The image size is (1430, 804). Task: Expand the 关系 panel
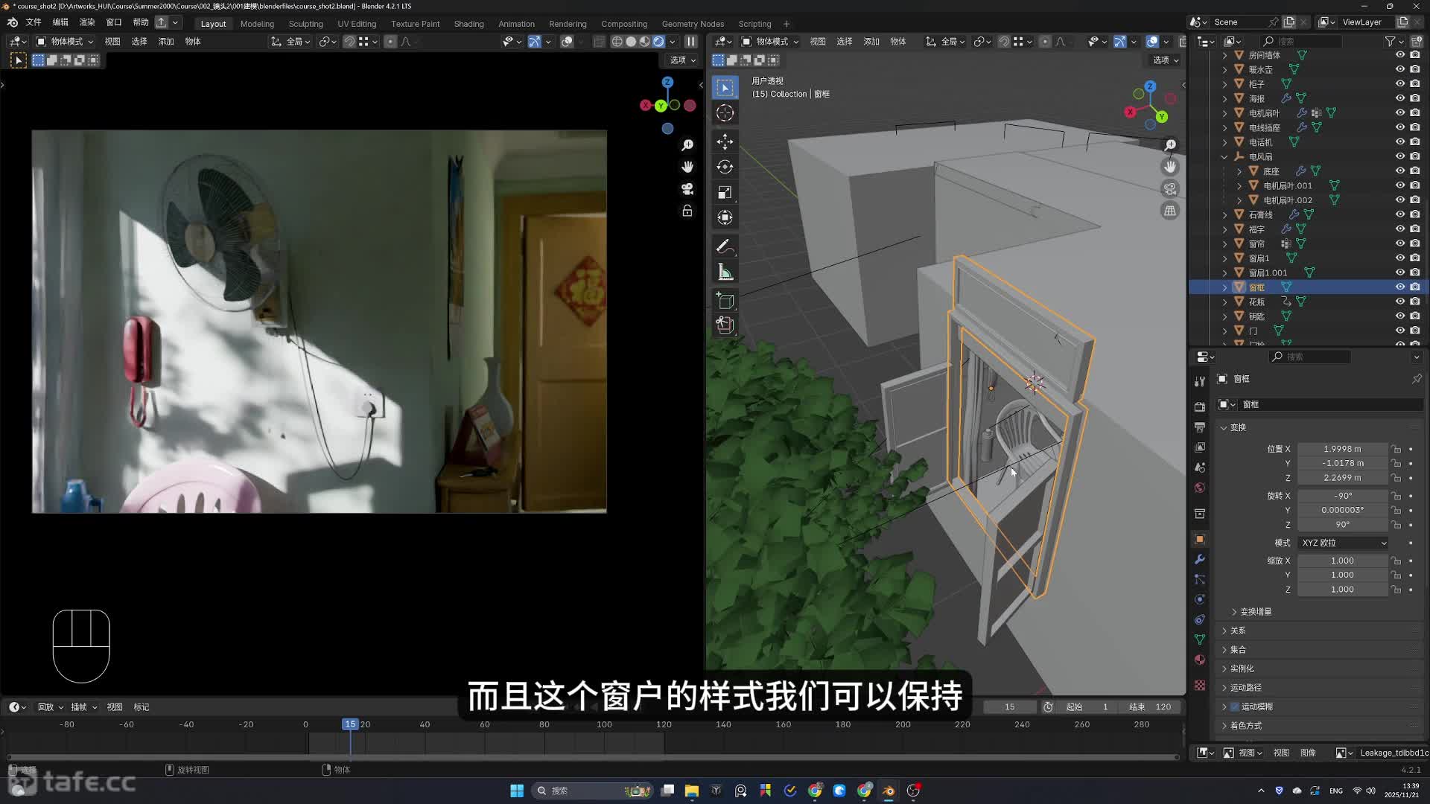(1238, 631)
